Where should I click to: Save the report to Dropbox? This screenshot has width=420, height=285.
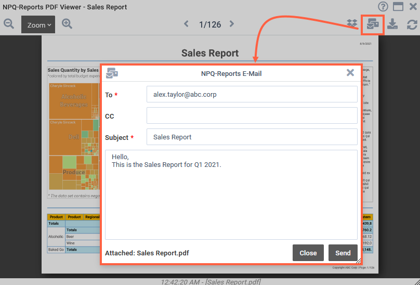point(352,24)
